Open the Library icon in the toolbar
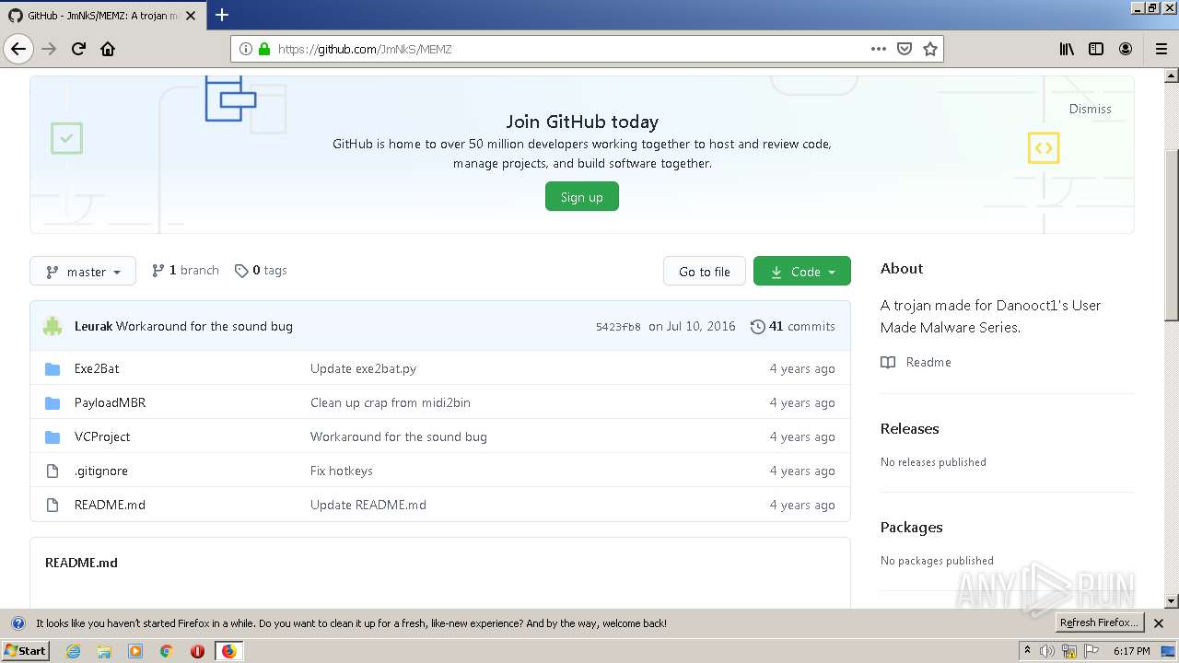This screenshot has width=1179, height=663. 1067,49
